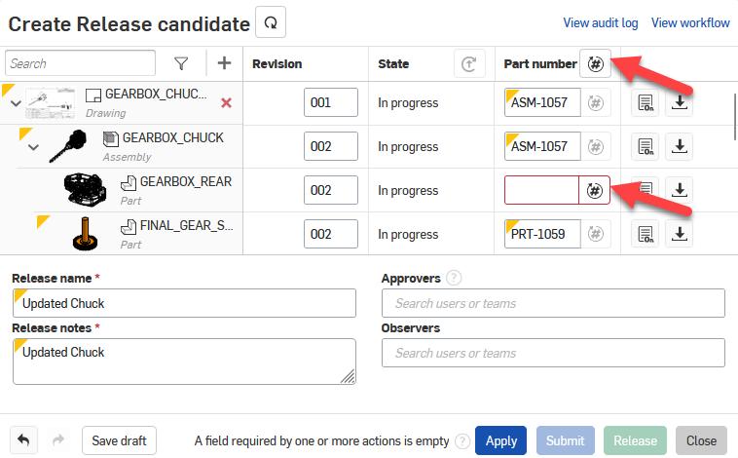The width and height of the screenshot is (738, 458).
Task: Click the undo arrow at bottom left
Action: pyautogui.click(x=23, y=440)
